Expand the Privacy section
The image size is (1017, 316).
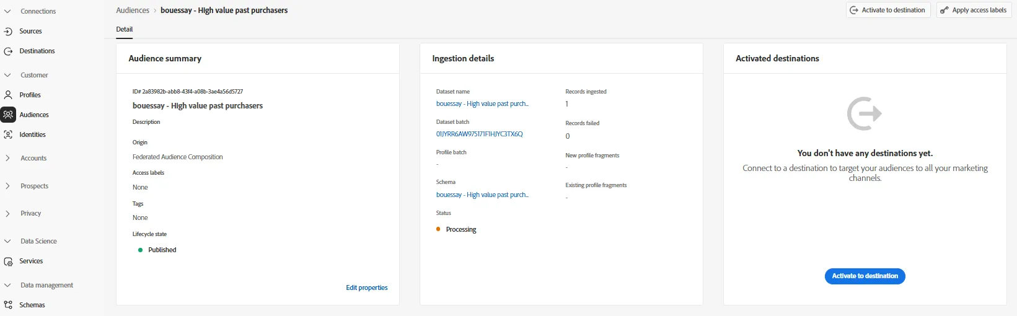7,213
